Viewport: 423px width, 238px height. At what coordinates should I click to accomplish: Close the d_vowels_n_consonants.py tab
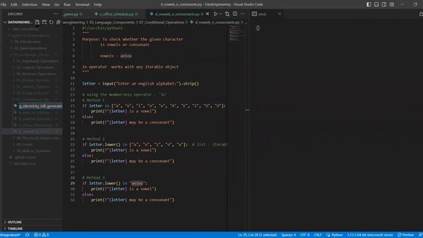(208, 14)
